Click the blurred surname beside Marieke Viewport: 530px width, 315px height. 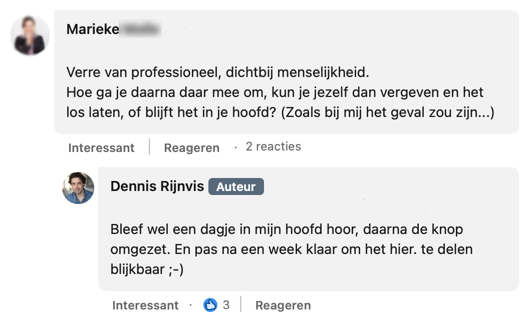141,29
